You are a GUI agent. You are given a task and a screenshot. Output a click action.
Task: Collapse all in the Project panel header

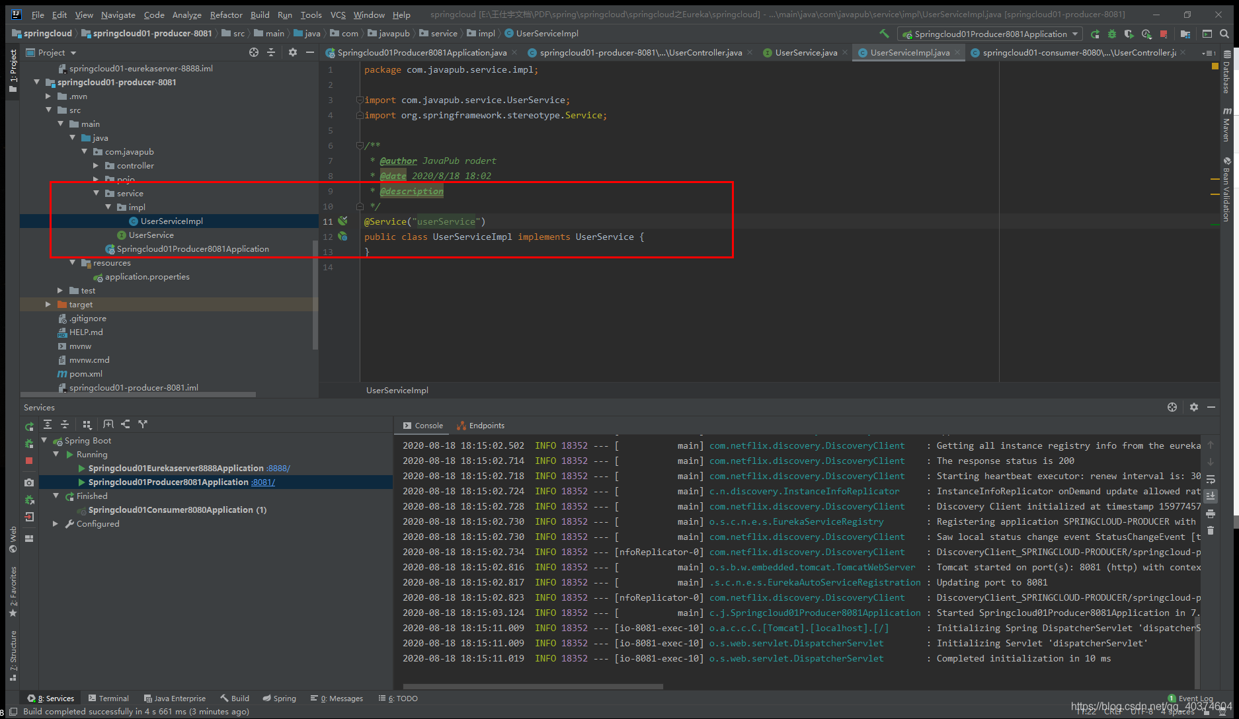(x=271, y=52)
